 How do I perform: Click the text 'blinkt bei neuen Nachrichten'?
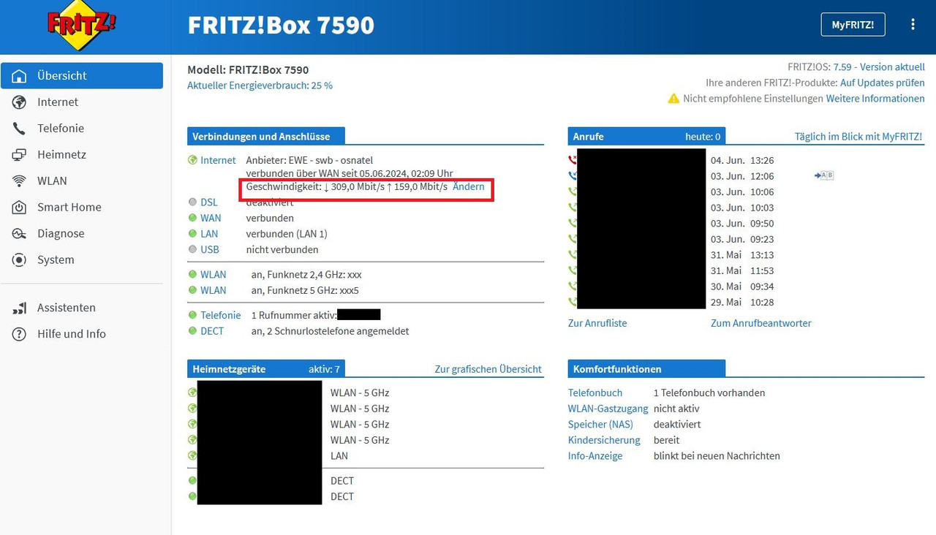pos(717,456)
